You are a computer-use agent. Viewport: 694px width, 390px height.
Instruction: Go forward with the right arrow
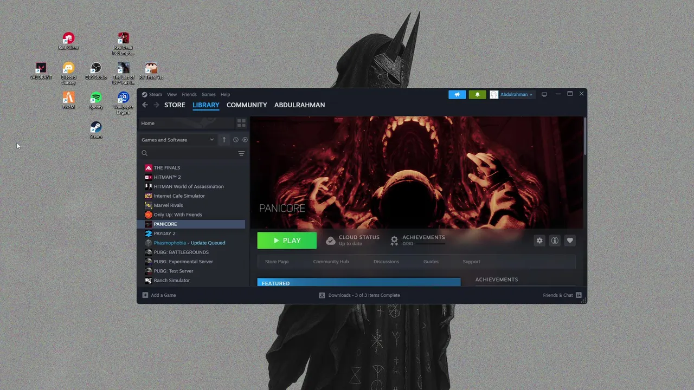[x=156, y=105]
